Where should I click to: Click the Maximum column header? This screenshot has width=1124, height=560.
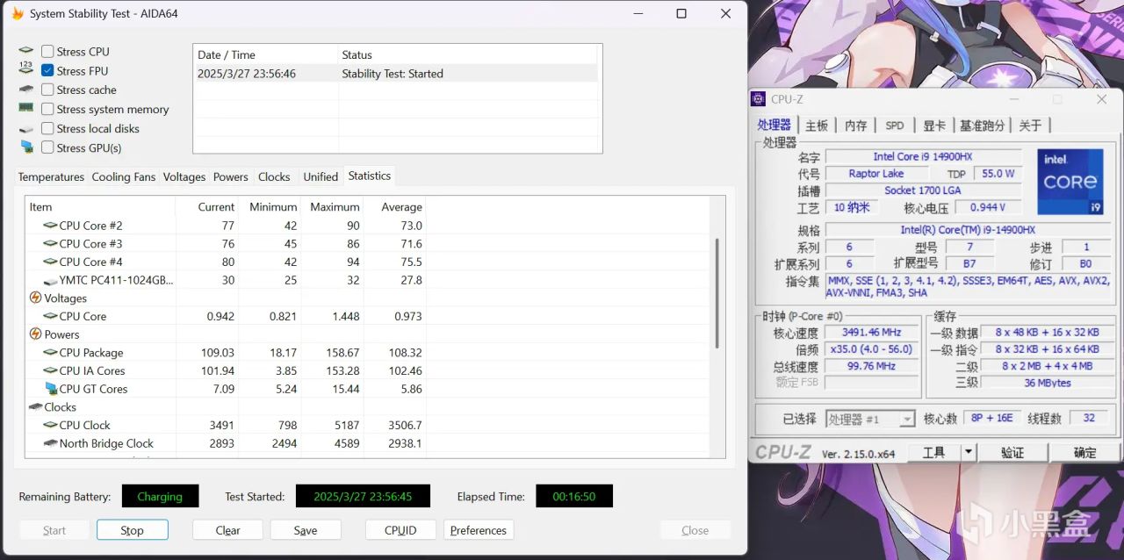click(332, 207)
